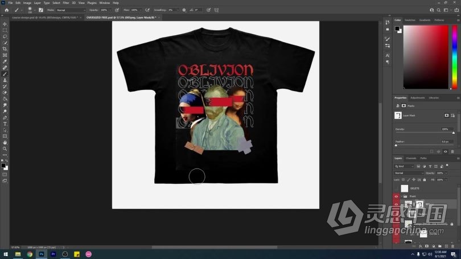Screen dimensions: 461x259
Task: Toggle the layer filter on/off switch
Action: tap(447, 166)
